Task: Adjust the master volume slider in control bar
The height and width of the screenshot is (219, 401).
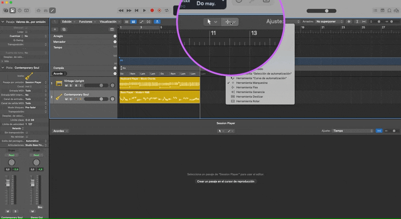Action: tap(322, 11)
